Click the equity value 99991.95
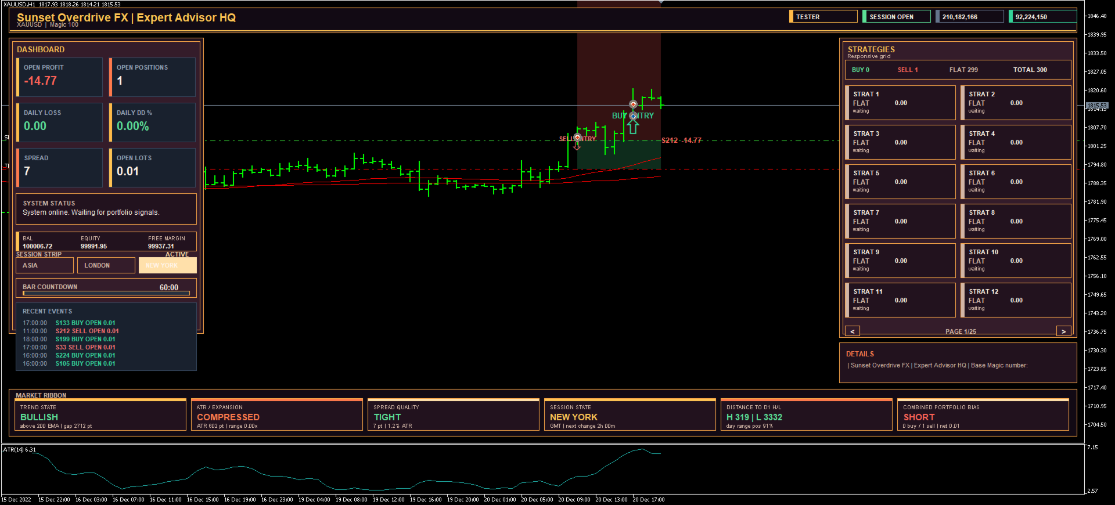This screenshot has height=505, width=1115. click(93, 246)
